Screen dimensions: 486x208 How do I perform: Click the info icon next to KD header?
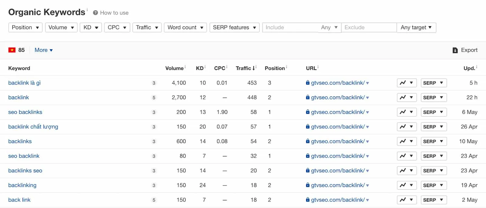(x=205, y=67)
